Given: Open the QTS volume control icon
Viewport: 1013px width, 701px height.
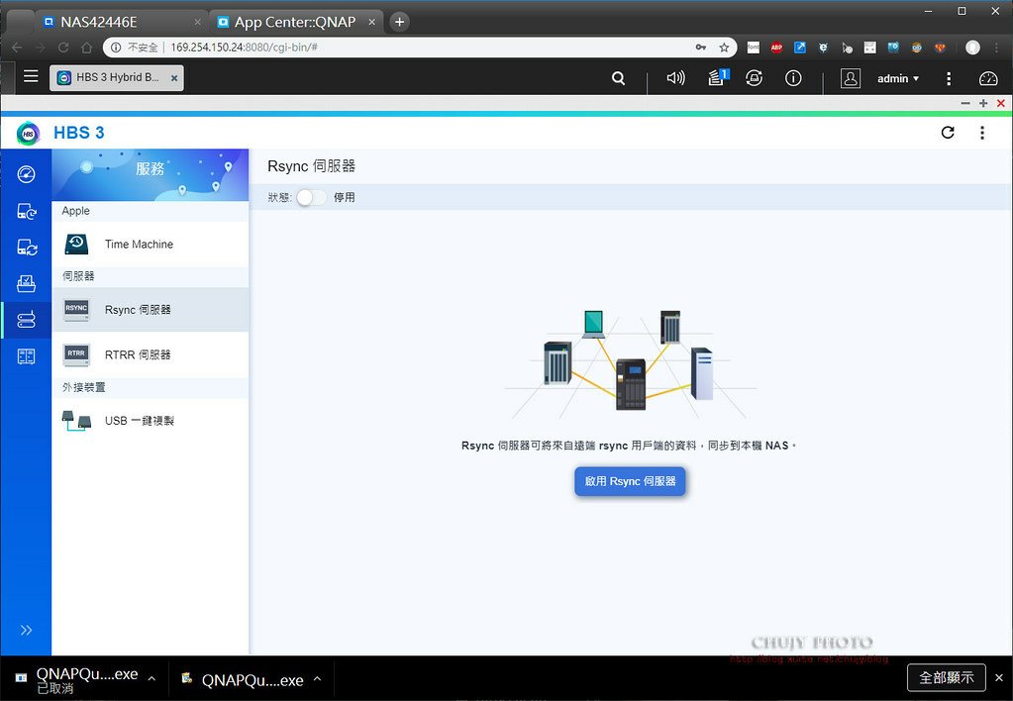Looking at the screenshot, I should pos(675,78).
